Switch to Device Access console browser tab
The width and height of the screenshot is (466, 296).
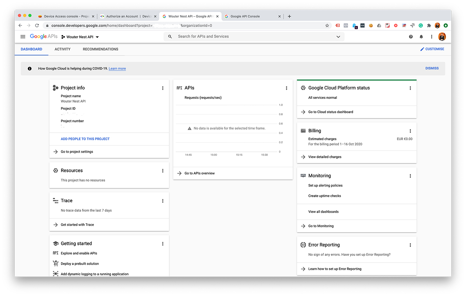(66, 16)
